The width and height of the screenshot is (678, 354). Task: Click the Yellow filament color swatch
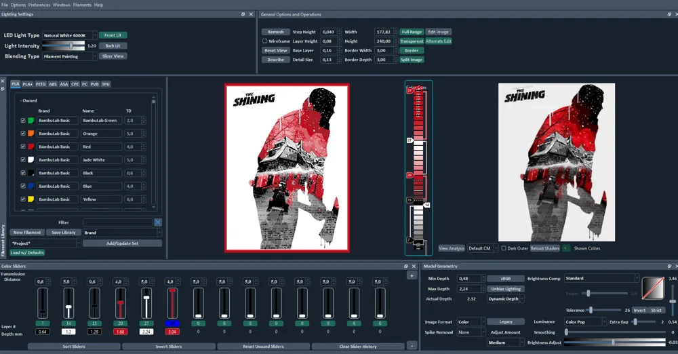tap(31, 199)
